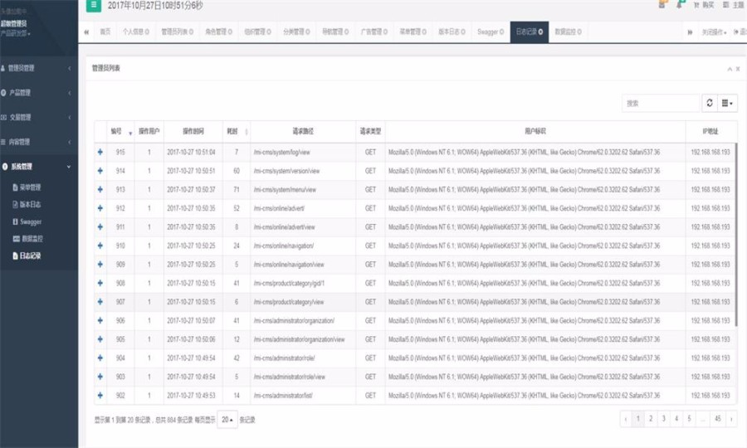This screenshot has height=448, width=747.
Task: Open Swagger in the sidebar submenu
Action: click(30, 222)
